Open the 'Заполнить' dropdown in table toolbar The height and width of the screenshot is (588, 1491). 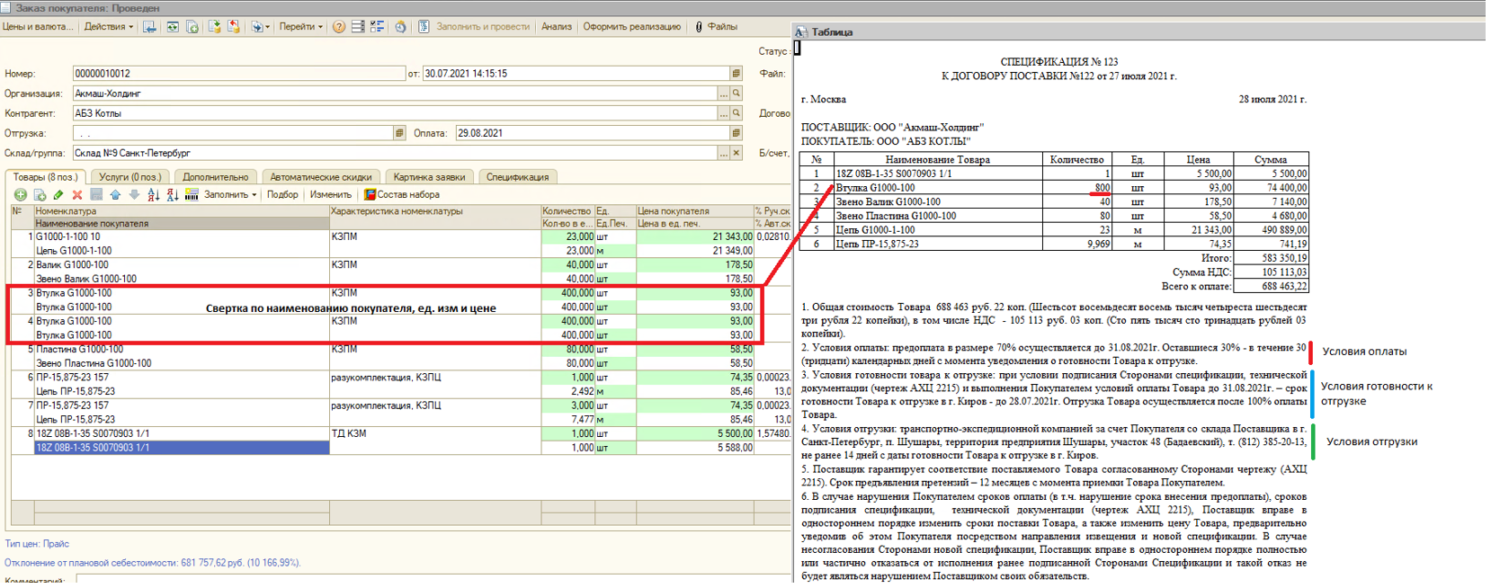coord(230,194)
